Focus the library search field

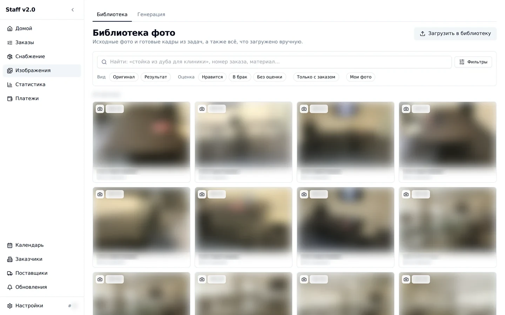[x=274, y=62]
